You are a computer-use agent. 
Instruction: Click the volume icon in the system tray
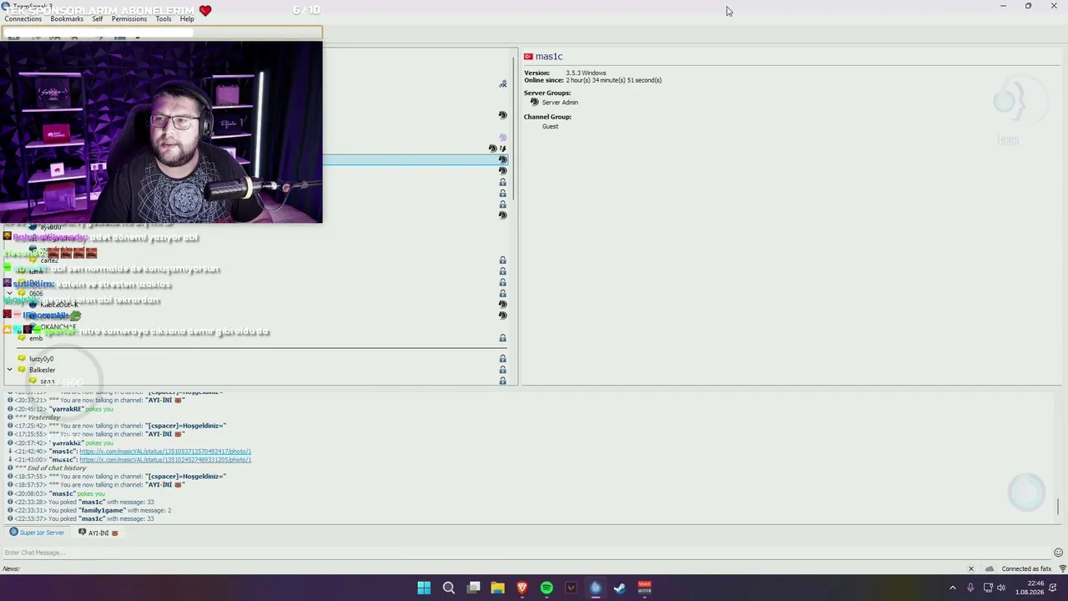point(1001,588)
